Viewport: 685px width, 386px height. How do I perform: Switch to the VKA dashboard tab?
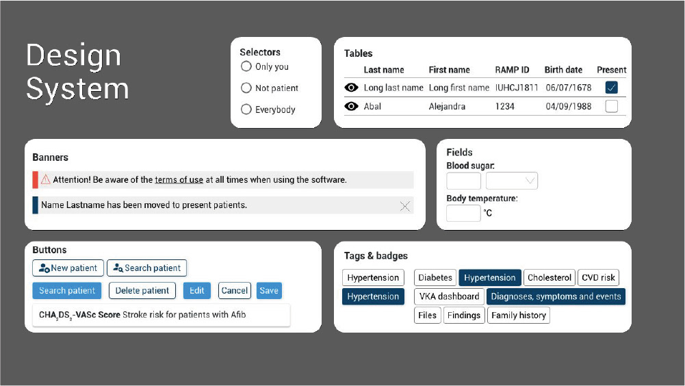[x=449, y=296]
